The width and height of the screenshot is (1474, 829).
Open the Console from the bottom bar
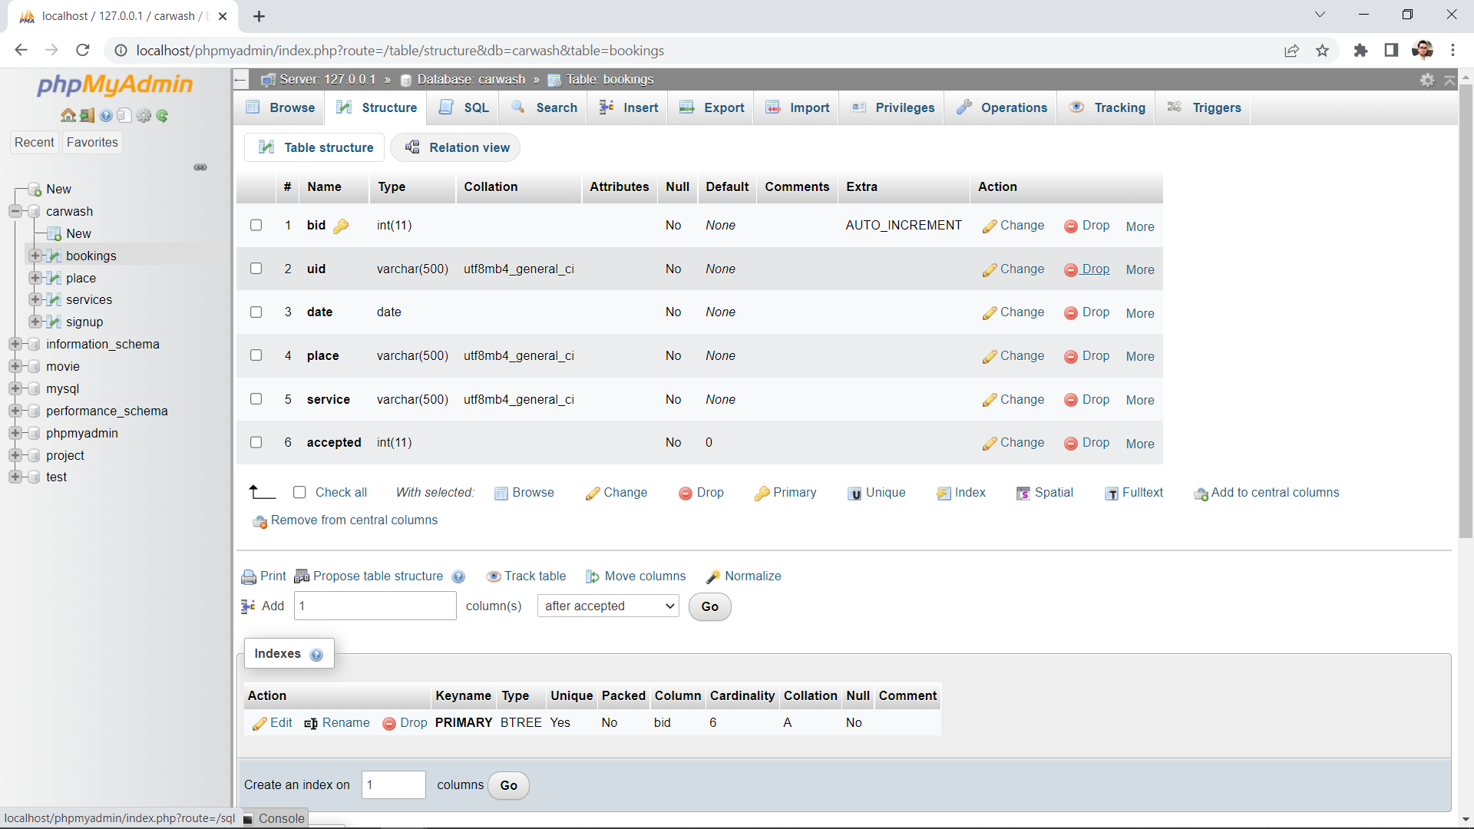pos(281,818)
